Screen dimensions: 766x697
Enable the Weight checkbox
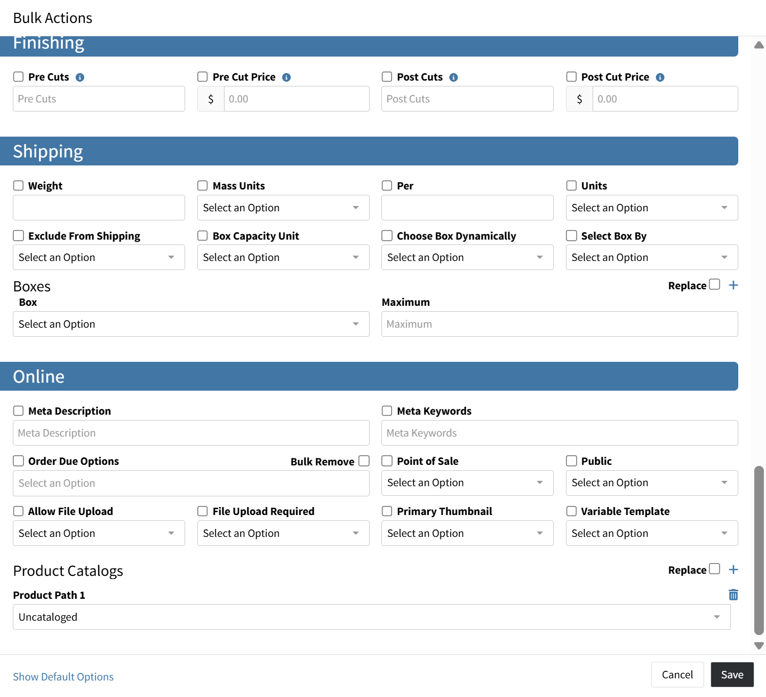[x=19, y=185]
